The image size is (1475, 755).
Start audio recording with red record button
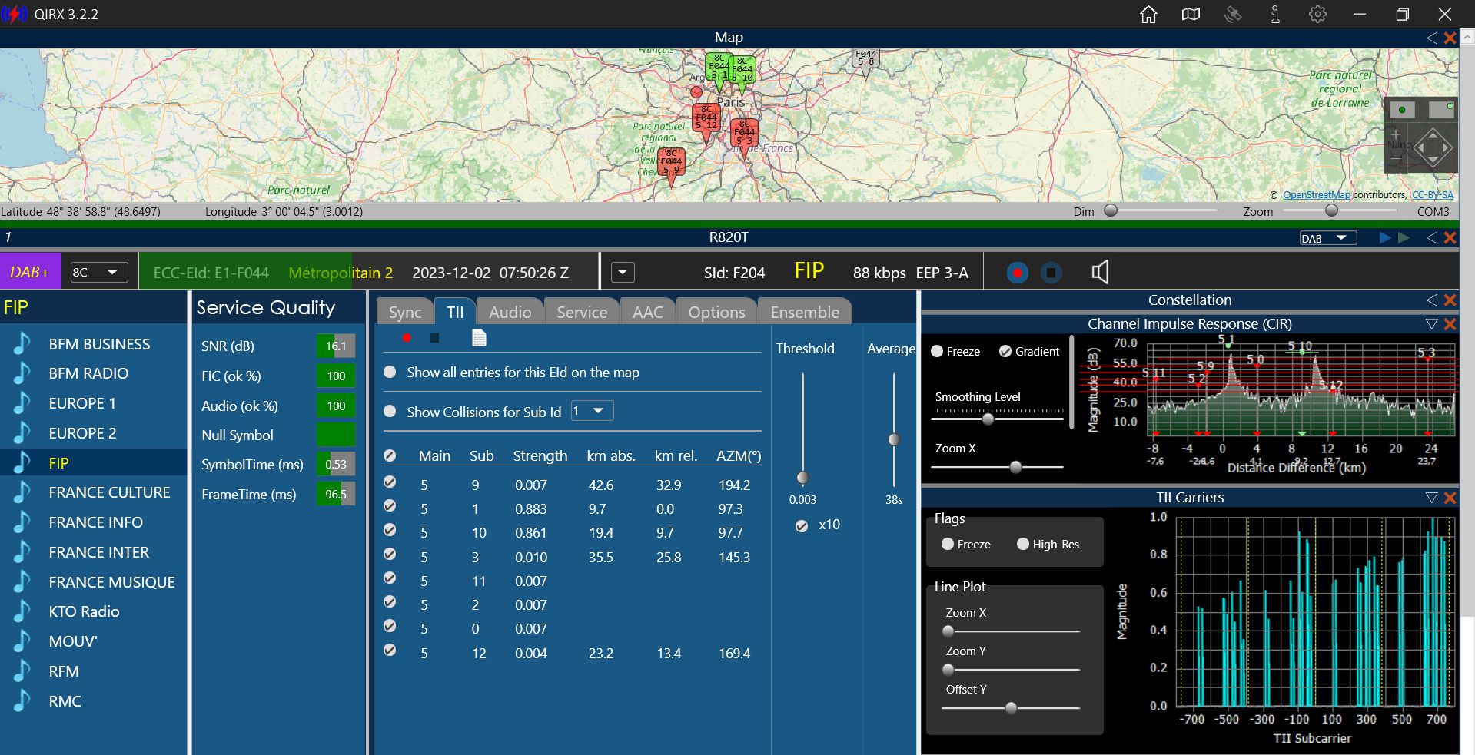(x=1018, y=273)
